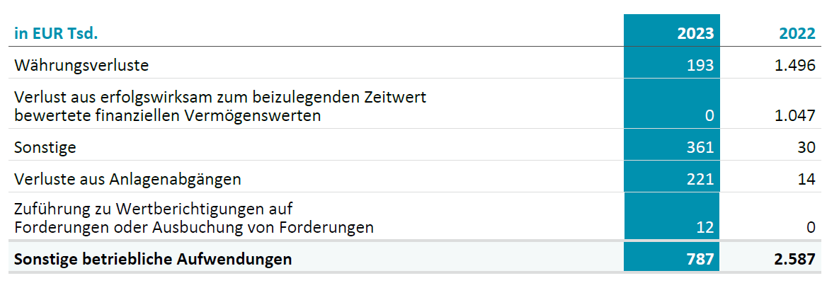Select the 14 value in 2022 column
The image size is (827, 283).
click(806, 180)
